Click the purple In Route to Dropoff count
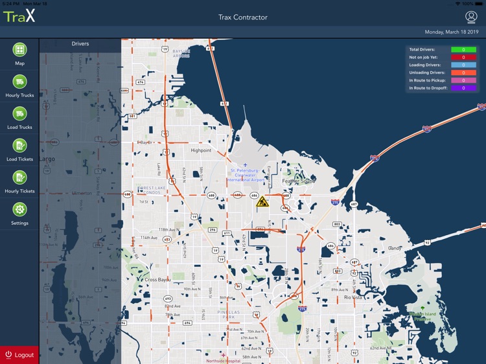This screenshot has height=364, width=486. click(463, 88)
